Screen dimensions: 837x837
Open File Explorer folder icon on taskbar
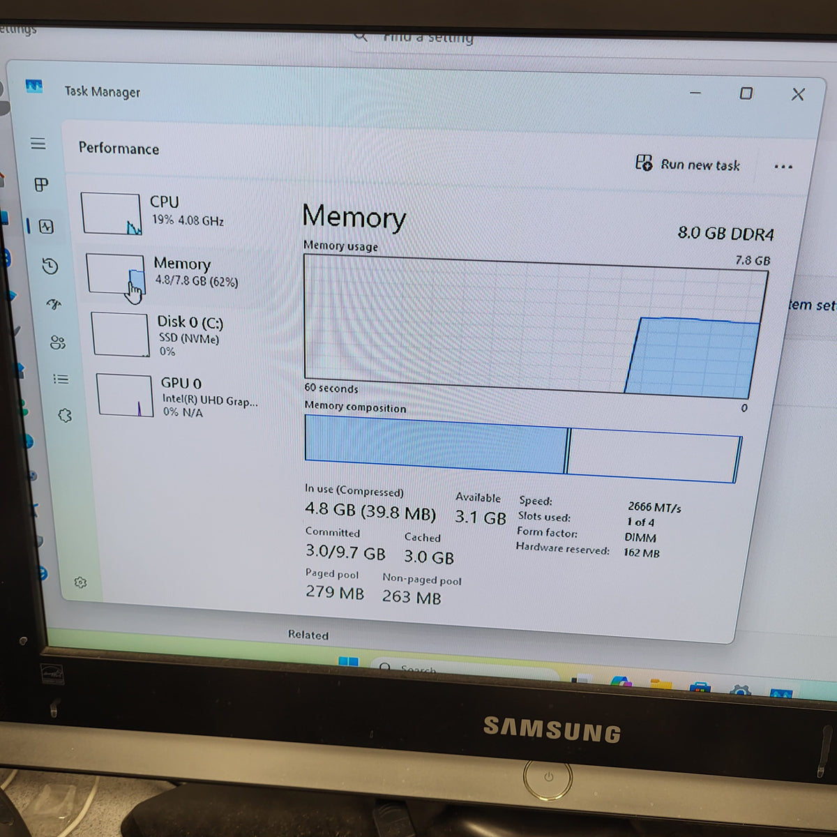coord(661,684)
